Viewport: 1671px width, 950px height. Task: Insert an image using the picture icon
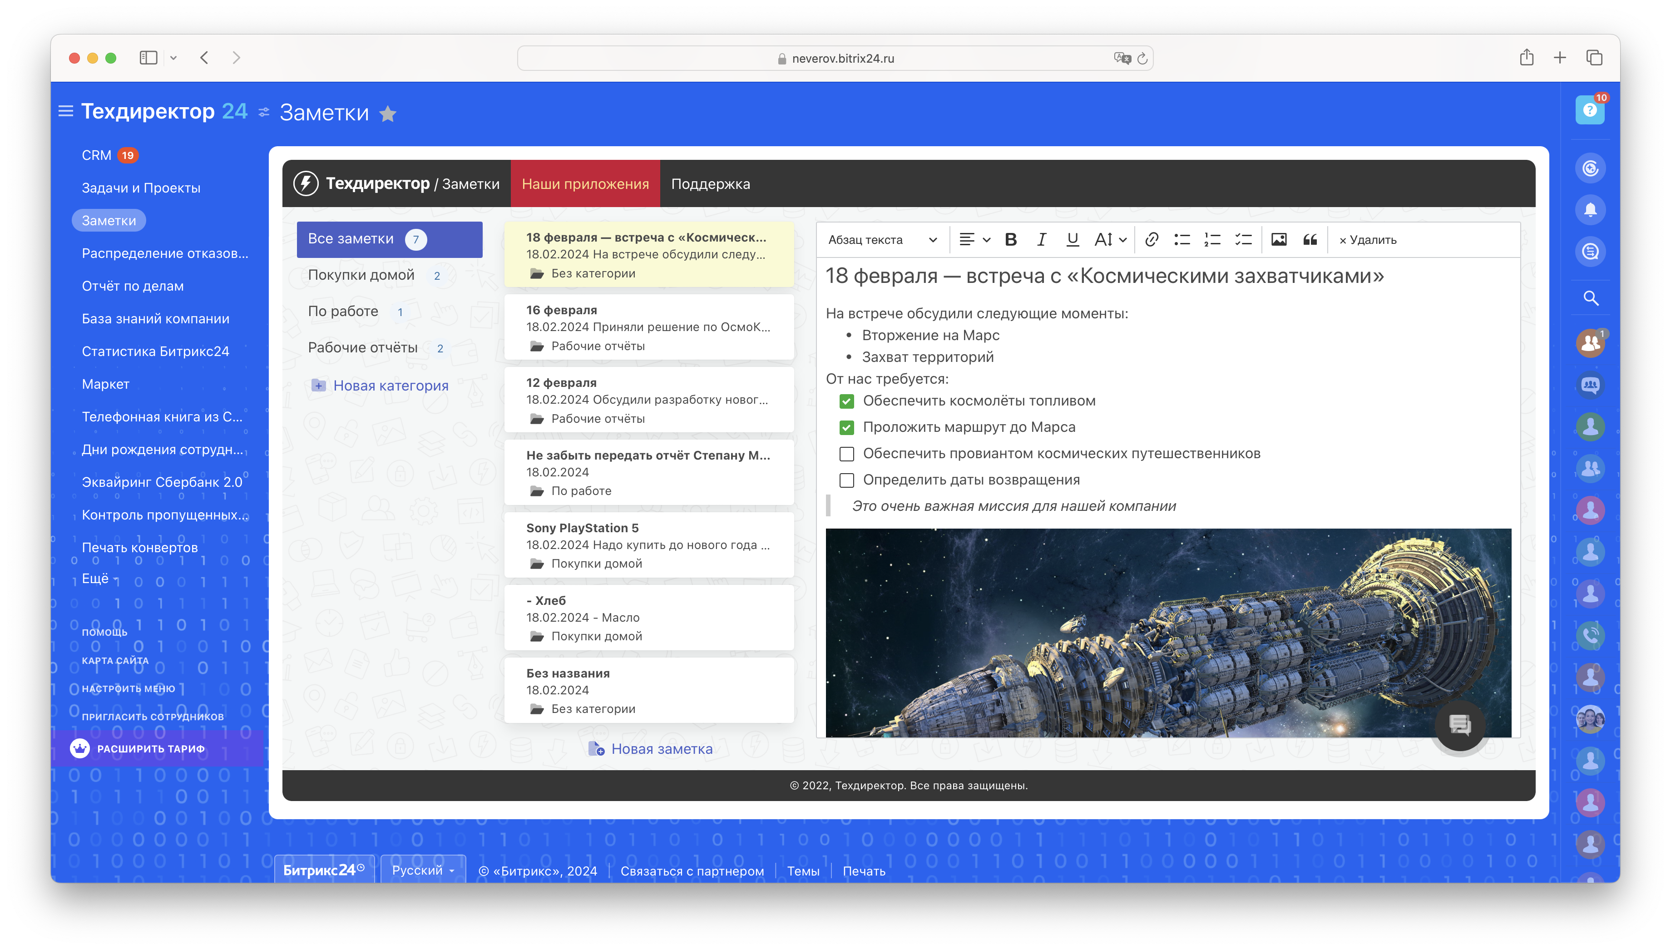(x=1278, y=239)
